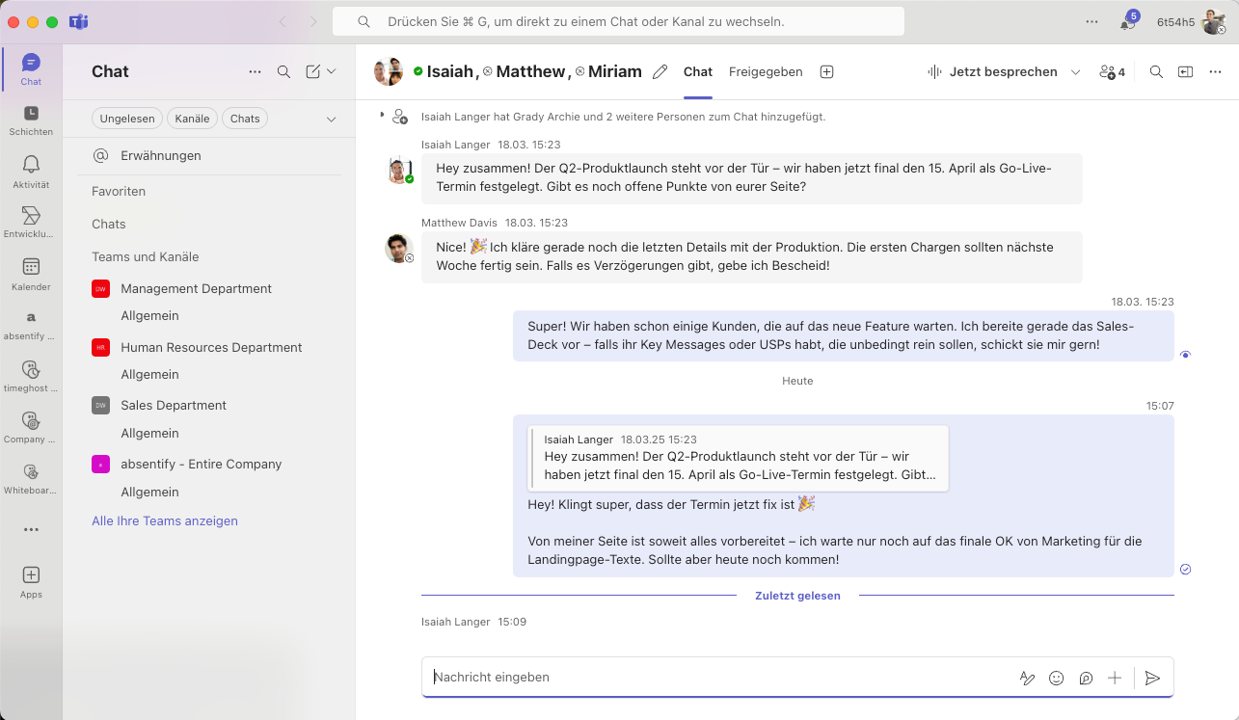This screenshot has width=1239, height=720.
Task: Open the timeghost app
Action: [31, 376]
